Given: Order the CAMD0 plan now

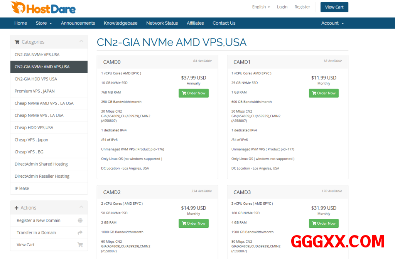Looking at the screenshot, I should point(193,93).
